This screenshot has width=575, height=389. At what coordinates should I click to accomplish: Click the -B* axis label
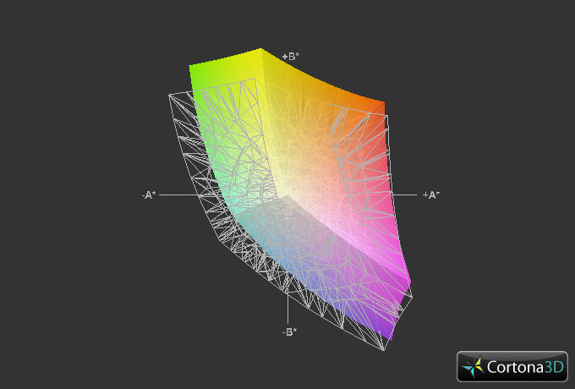[289, 331]
